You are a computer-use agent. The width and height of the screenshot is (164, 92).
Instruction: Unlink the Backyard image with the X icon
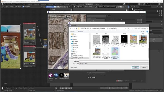pos(123,7)
